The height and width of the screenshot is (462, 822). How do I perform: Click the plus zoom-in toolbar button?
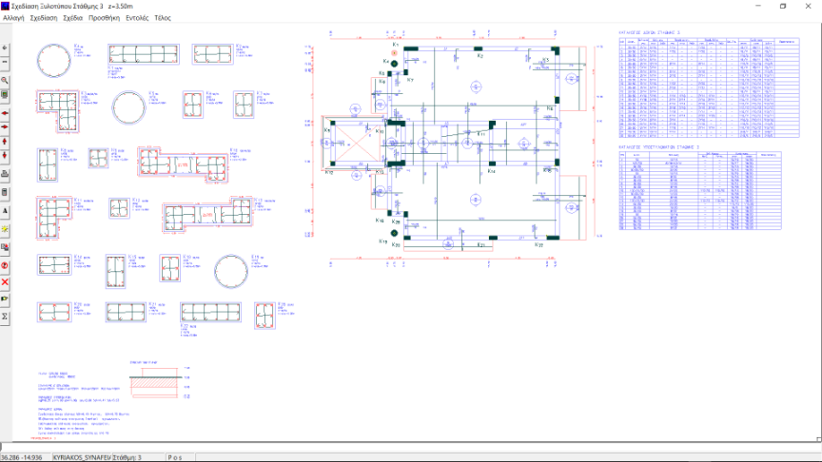(6, 48)
